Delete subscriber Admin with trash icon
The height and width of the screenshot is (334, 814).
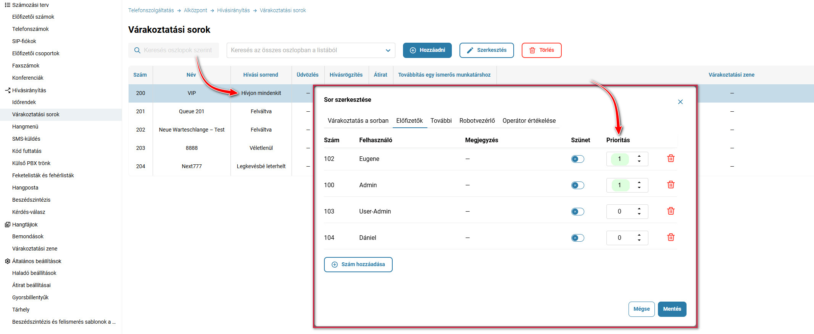[x=671, y=185]
